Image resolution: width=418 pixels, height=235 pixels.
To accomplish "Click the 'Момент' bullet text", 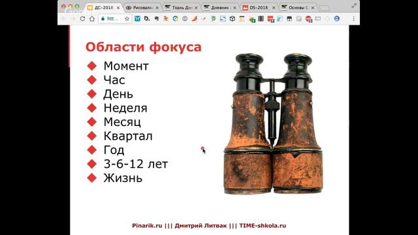I will 126,66.
